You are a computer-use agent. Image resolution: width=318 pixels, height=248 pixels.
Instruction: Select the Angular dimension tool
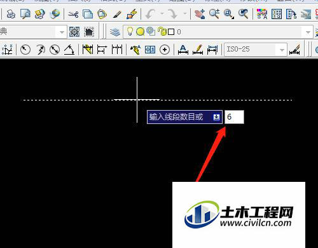69,50
